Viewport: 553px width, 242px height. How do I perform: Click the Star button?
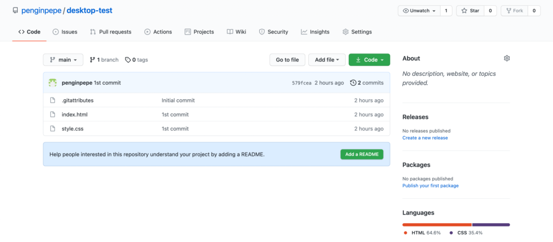[470, 11]
